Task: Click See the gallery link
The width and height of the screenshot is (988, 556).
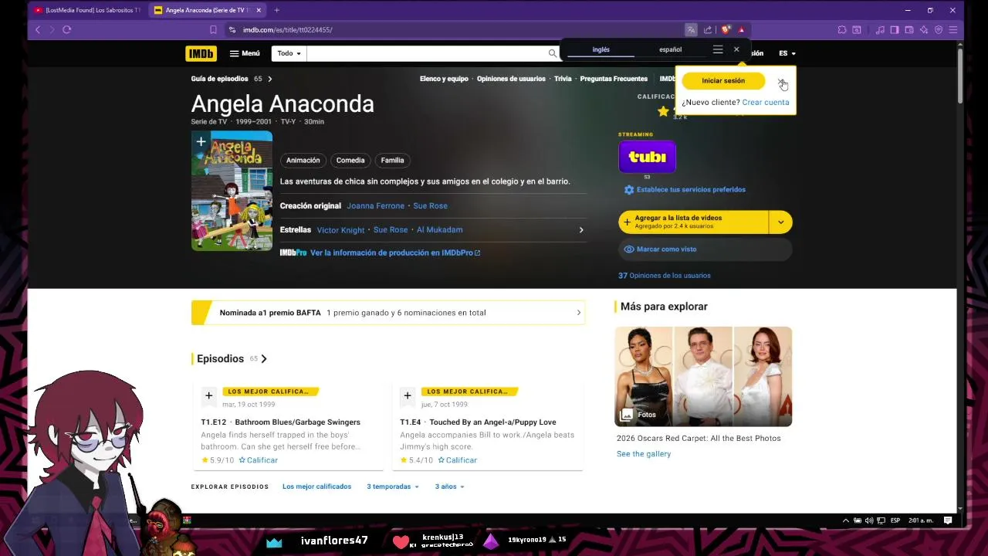Action: (644, 454)
